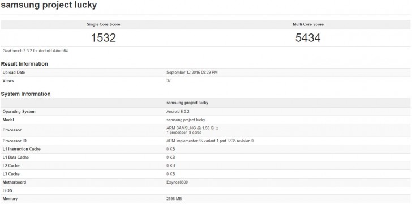Select the 'samsung project lucky' table column header
This screenshot has width=412, height=204.
pos(187,103)
